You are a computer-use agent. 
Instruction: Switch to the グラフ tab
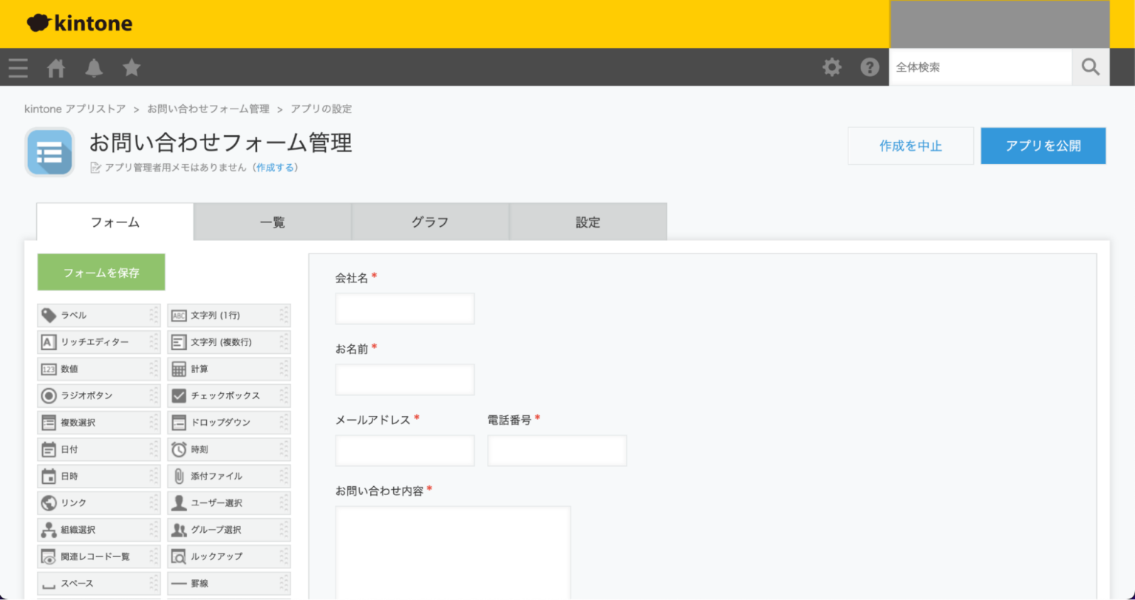click(430, 222)
